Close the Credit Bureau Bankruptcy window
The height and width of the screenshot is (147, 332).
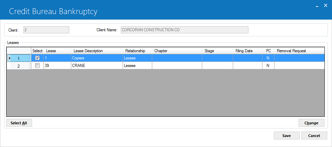coord(326,5)
